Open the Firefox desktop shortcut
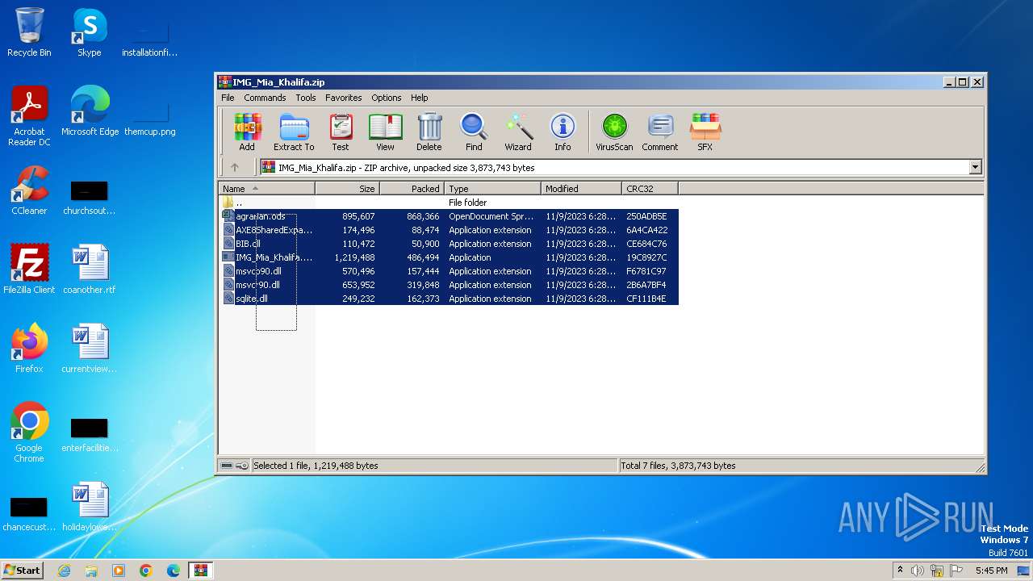The height and width of the screenshot is (581, 1033). (29, 349)
